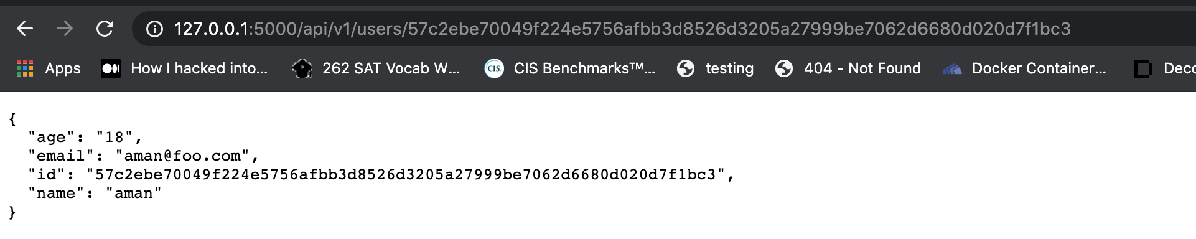Open site information icon in address bar
1196x239 pixels.
pos(154,29)
